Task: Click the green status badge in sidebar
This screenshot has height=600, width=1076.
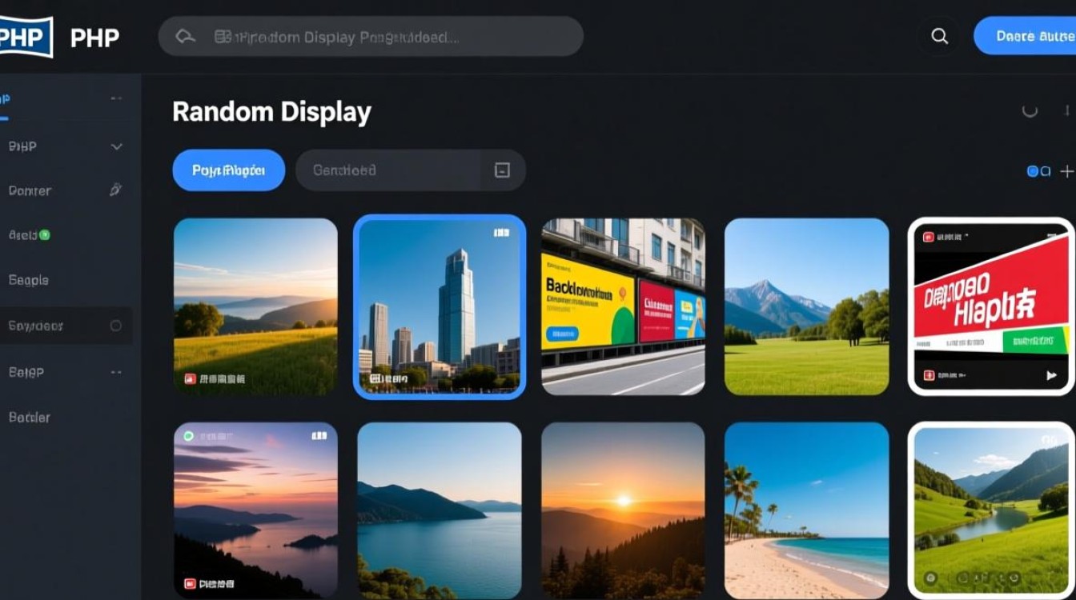Action: [x=45, y=235]
